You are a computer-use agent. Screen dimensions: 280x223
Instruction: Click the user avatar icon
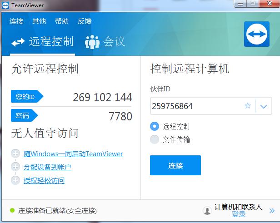207,211
